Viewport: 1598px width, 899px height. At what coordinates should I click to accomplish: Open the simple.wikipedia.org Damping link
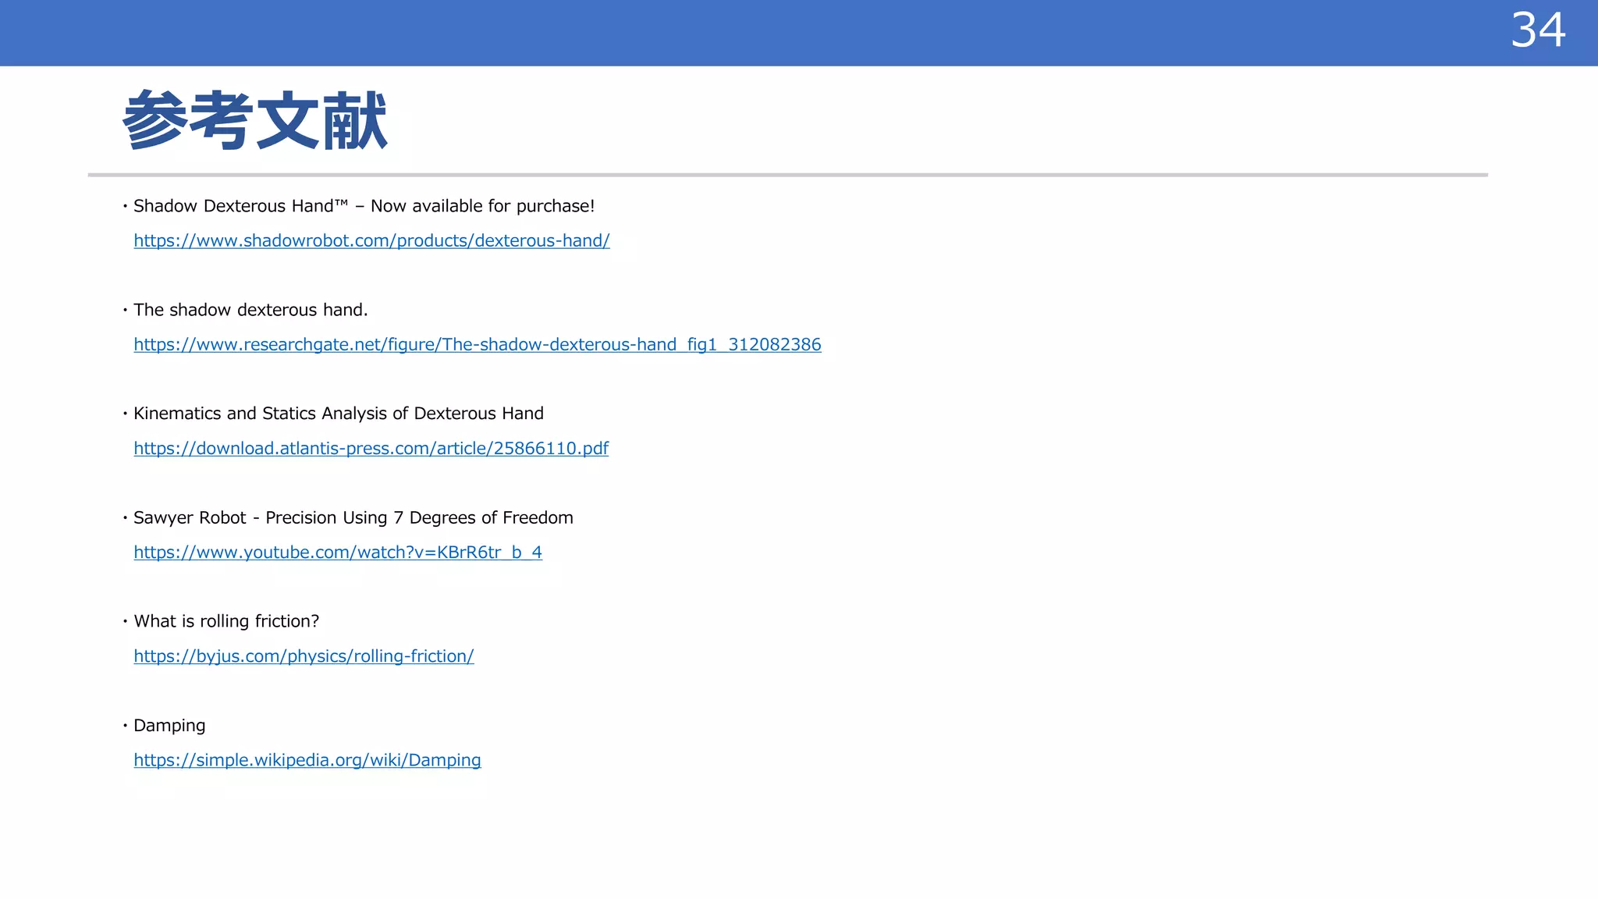(x=307, y=759)
